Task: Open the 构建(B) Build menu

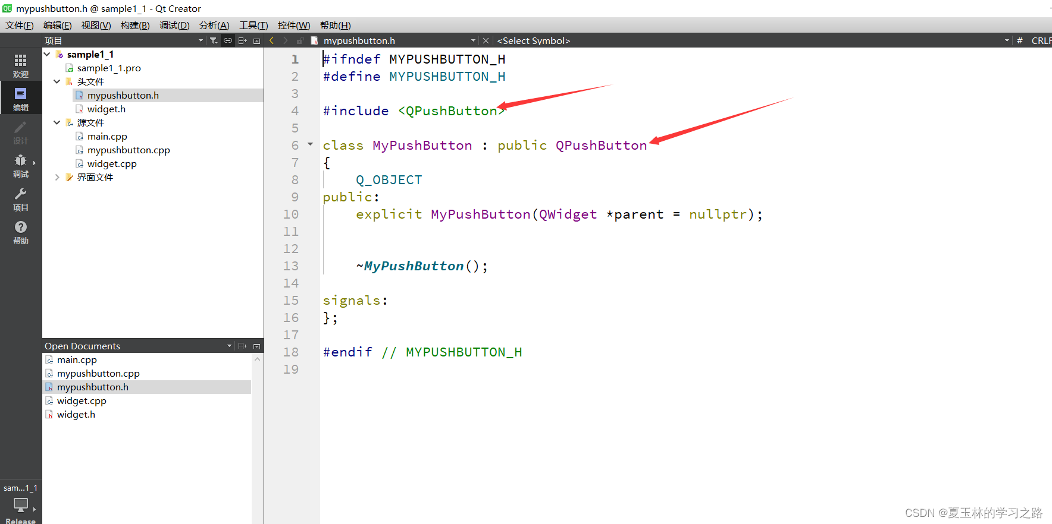Action: click(x=135, y=25)
